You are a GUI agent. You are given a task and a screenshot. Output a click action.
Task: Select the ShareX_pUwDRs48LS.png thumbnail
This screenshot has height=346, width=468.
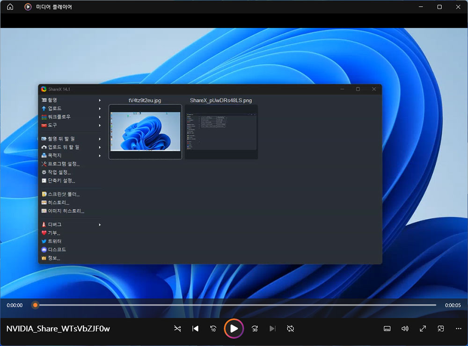pos(221,132)
